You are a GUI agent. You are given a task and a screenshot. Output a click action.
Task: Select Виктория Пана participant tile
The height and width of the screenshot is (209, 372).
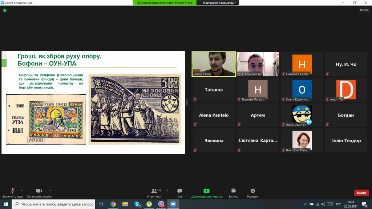302,140
